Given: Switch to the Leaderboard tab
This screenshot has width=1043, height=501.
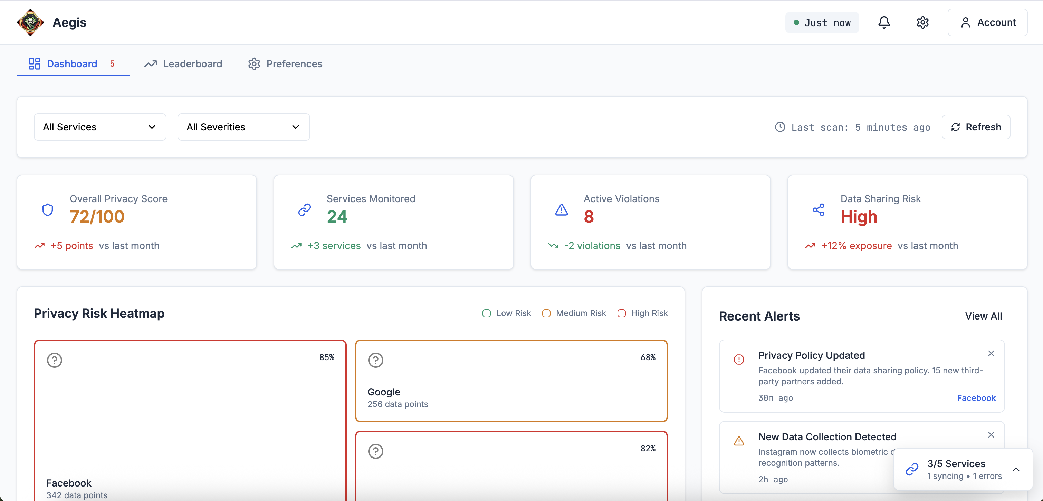Looking at the screenshot, I should 183,63.
